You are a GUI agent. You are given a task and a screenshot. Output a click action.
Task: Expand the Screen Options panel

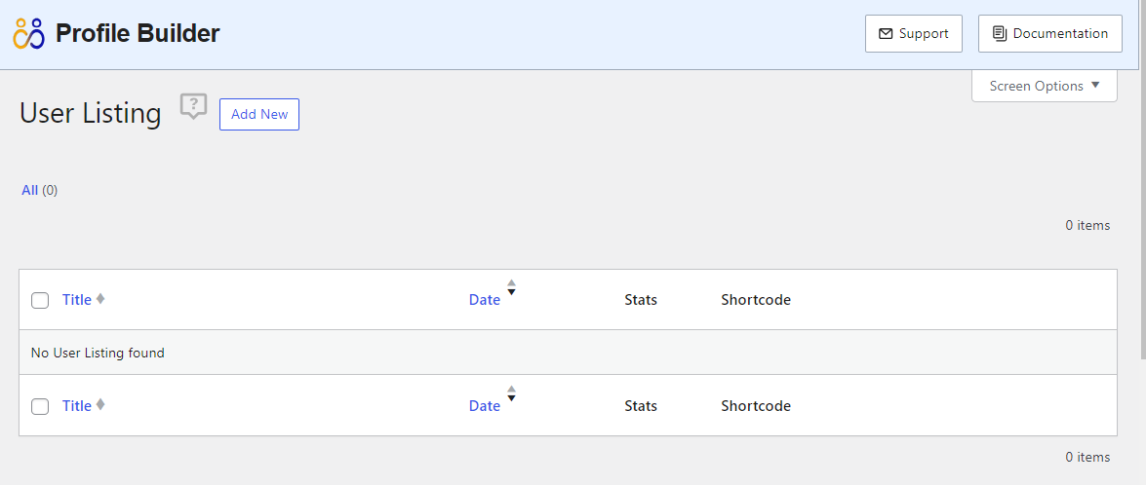(x=1045, y=86)
